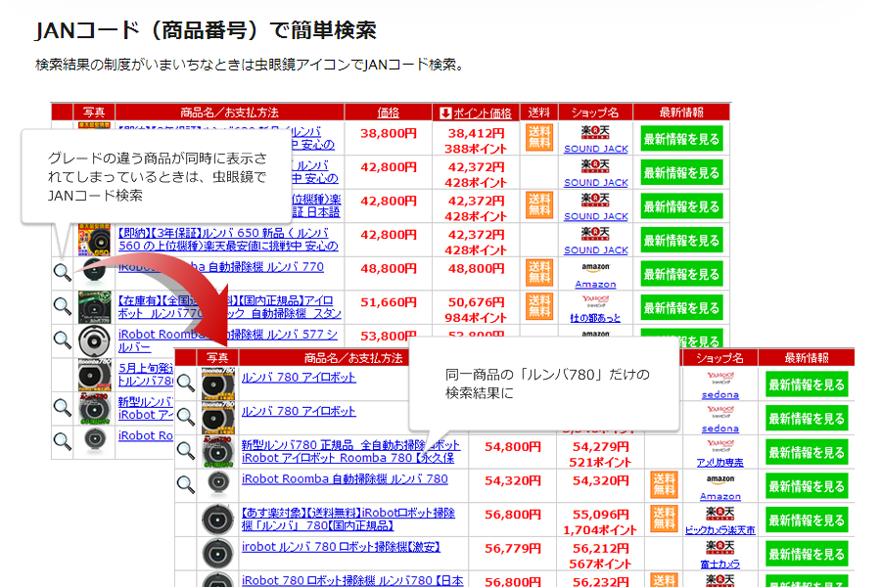Click ルンバ 577 シルバー product thumbnail

pos(94,340)
